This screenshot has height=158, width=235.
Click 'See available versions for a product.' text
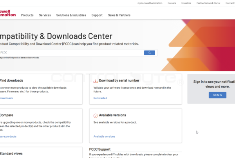click(x=115, y=122)
